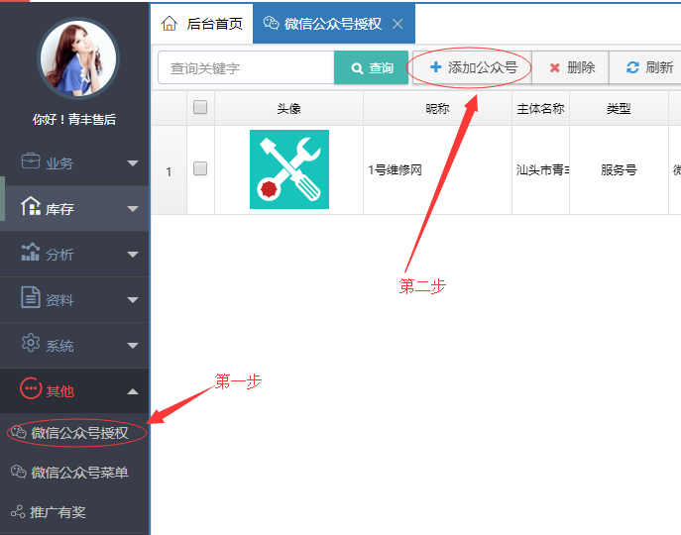Toggle the select-all checkbox in table header
Viewport: 681px width, 535px height.
pos(200,107)
